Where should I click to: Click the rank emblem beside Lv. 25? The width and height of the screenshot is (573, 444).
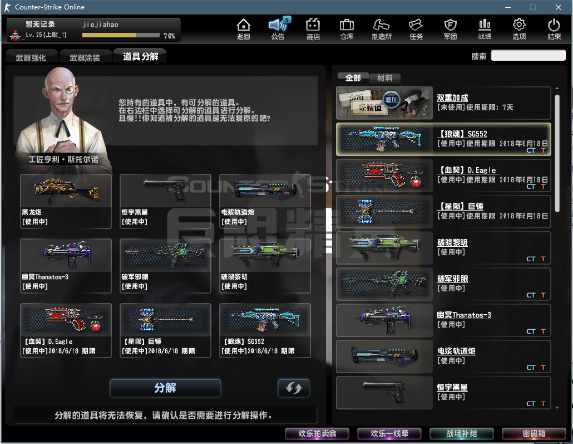[x=16, y=35]
